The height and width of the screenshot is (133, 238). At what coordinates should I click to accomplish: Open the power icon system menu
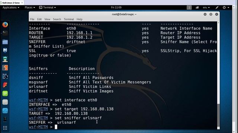click(x=224, y=7)
